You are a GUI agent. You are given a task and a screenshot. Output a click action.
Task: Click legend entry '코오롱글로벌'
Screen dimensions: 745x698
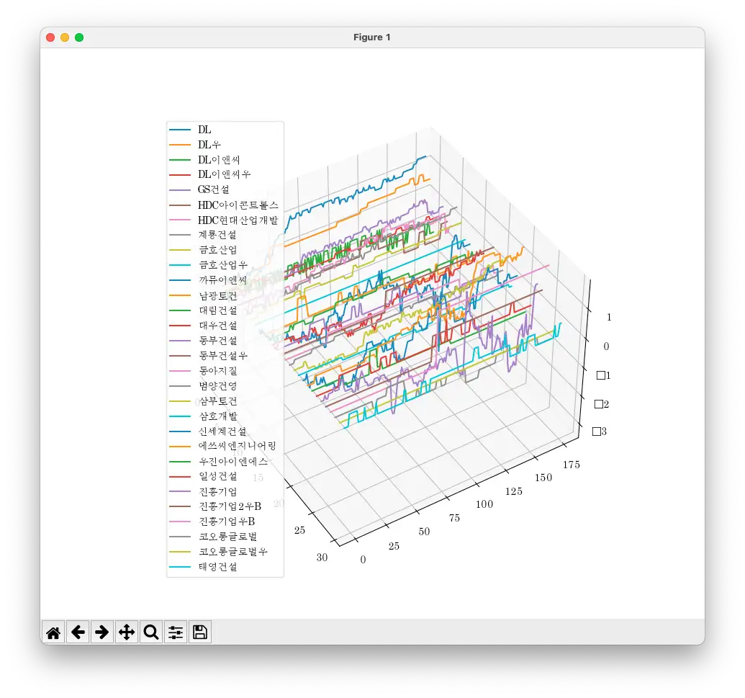tap(227, 537)
